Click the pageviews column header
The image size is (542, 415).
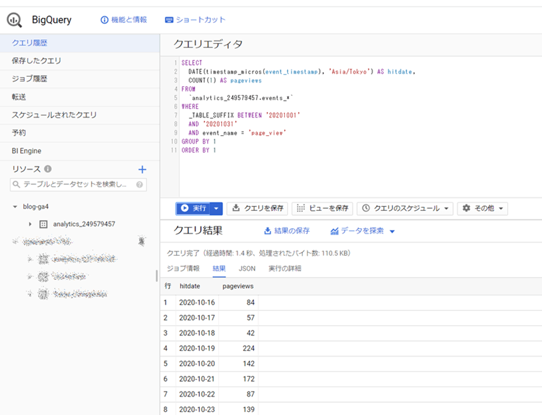tap(238, 287)
